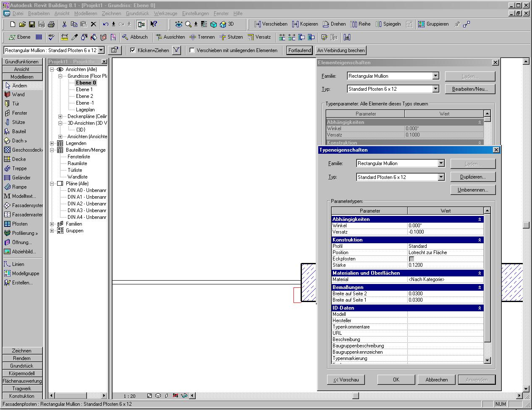Open Typ dropdown in Elementeigenschaften window

[435, 89]
